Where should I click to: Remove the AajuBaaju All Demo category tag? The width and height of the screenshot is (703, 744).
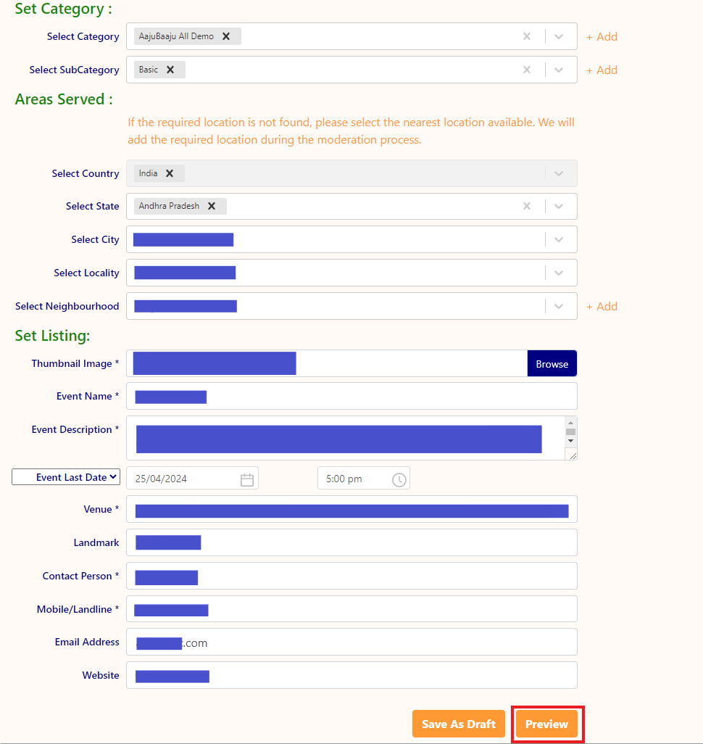coord(226,36)
